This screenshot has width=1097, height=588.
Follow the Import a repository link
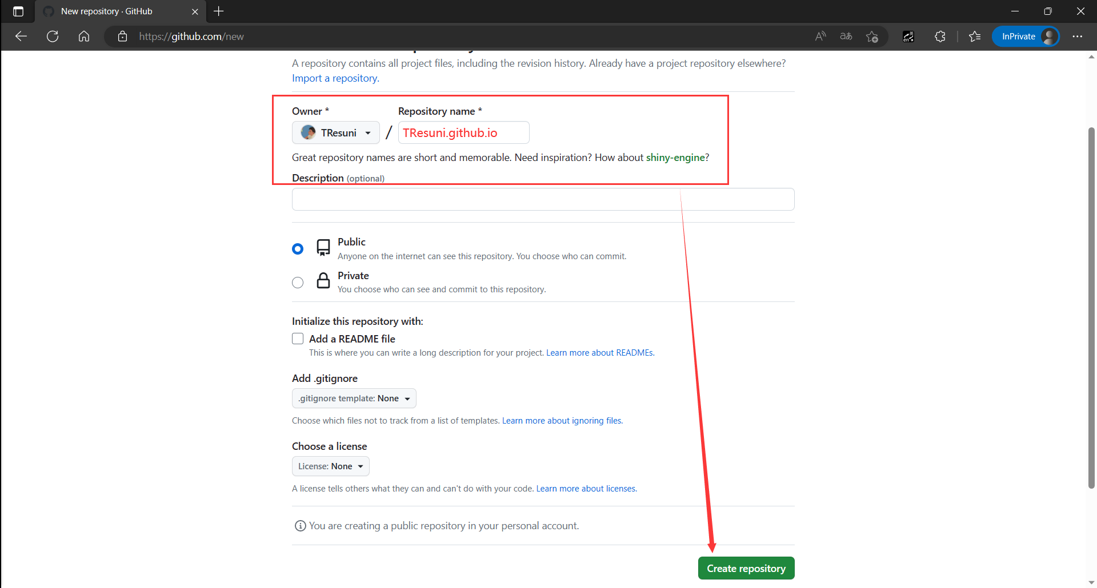pos(335,78)
